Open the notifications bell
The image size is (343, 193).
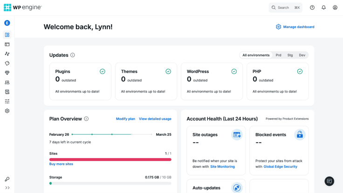pos(323,7)
